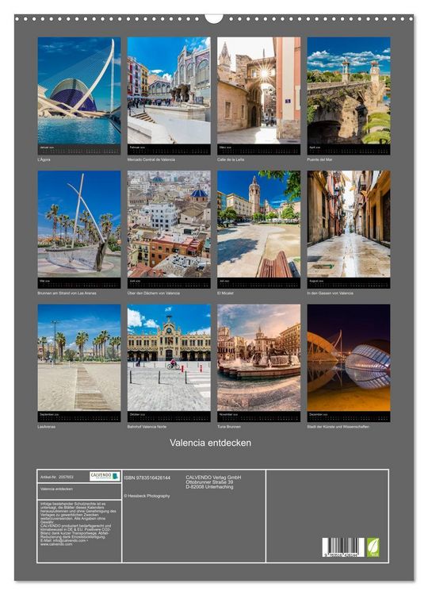Click the www.calvendo.com web address
Image resolution: width=428 pixels, height=595 pixels.
[x=56, y=544]
